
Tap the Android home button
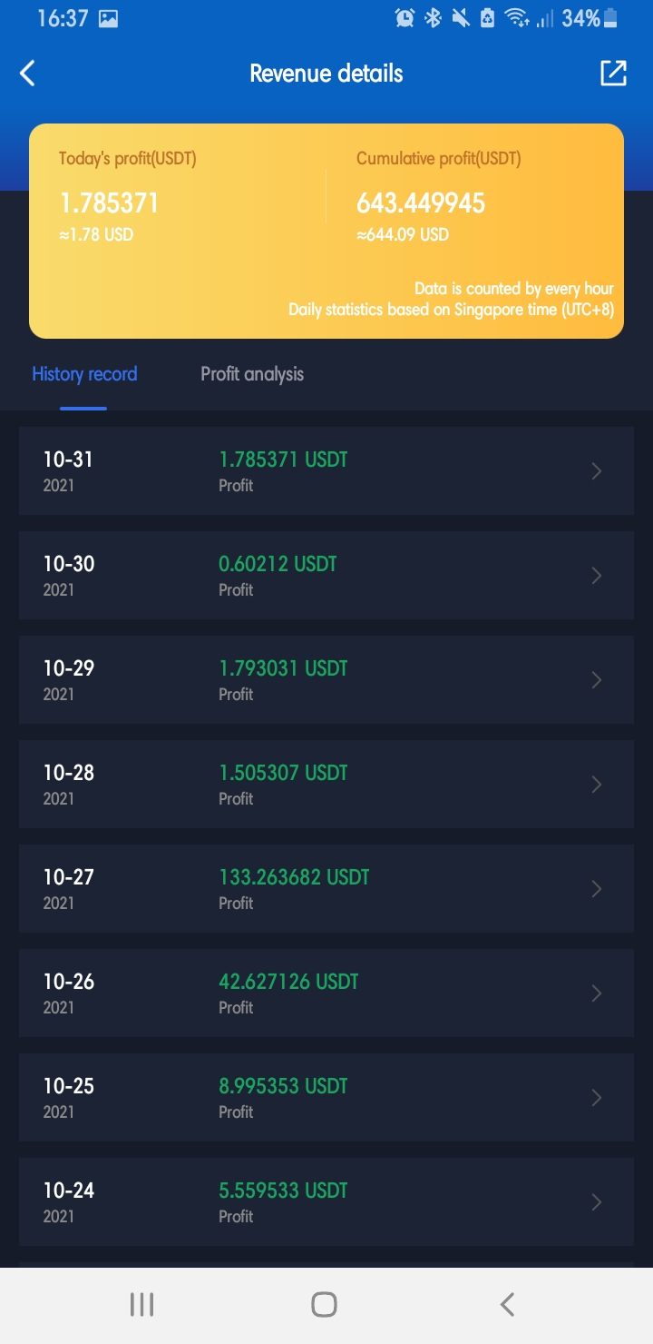point(324,1305)
